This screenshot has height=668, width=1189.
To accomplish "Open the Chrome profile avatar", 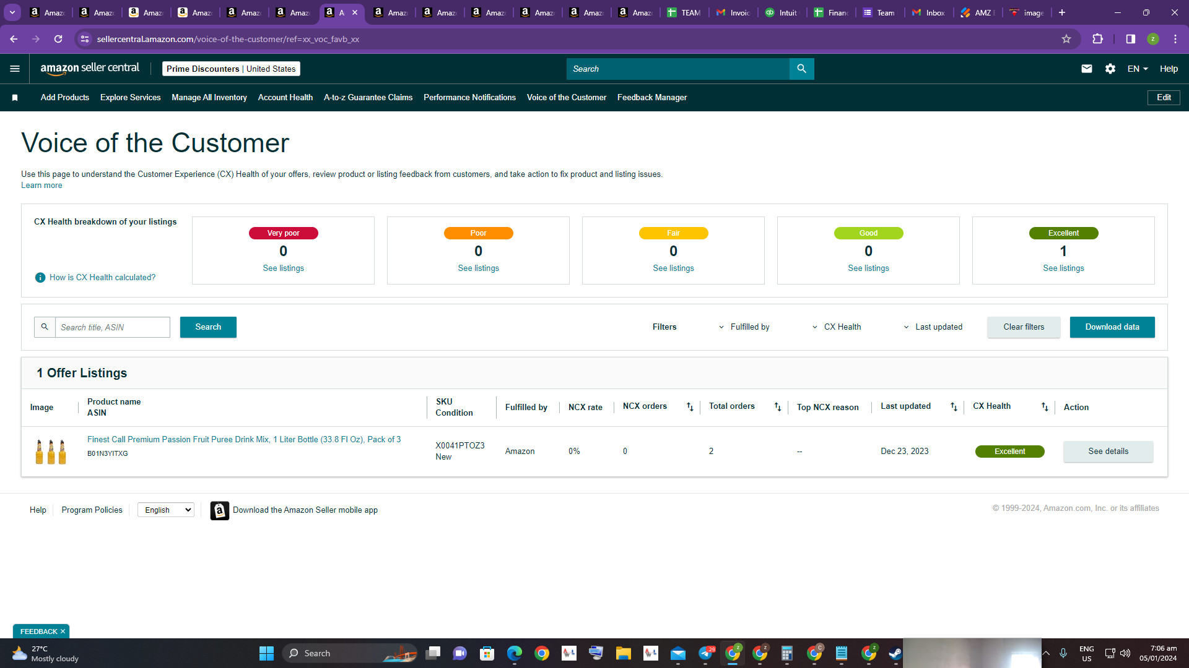I will click(1152, 39).
